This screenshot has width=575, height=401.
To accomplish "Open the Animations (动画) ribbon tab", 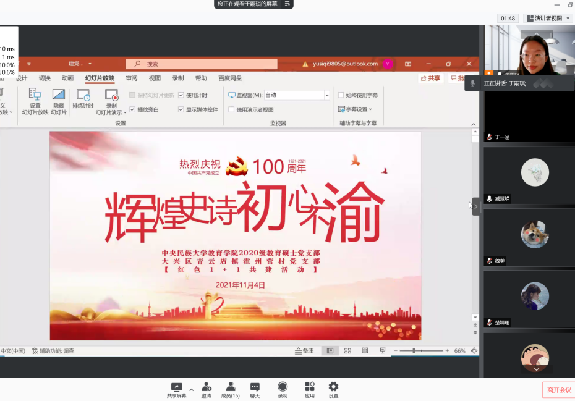I will 67,78.
